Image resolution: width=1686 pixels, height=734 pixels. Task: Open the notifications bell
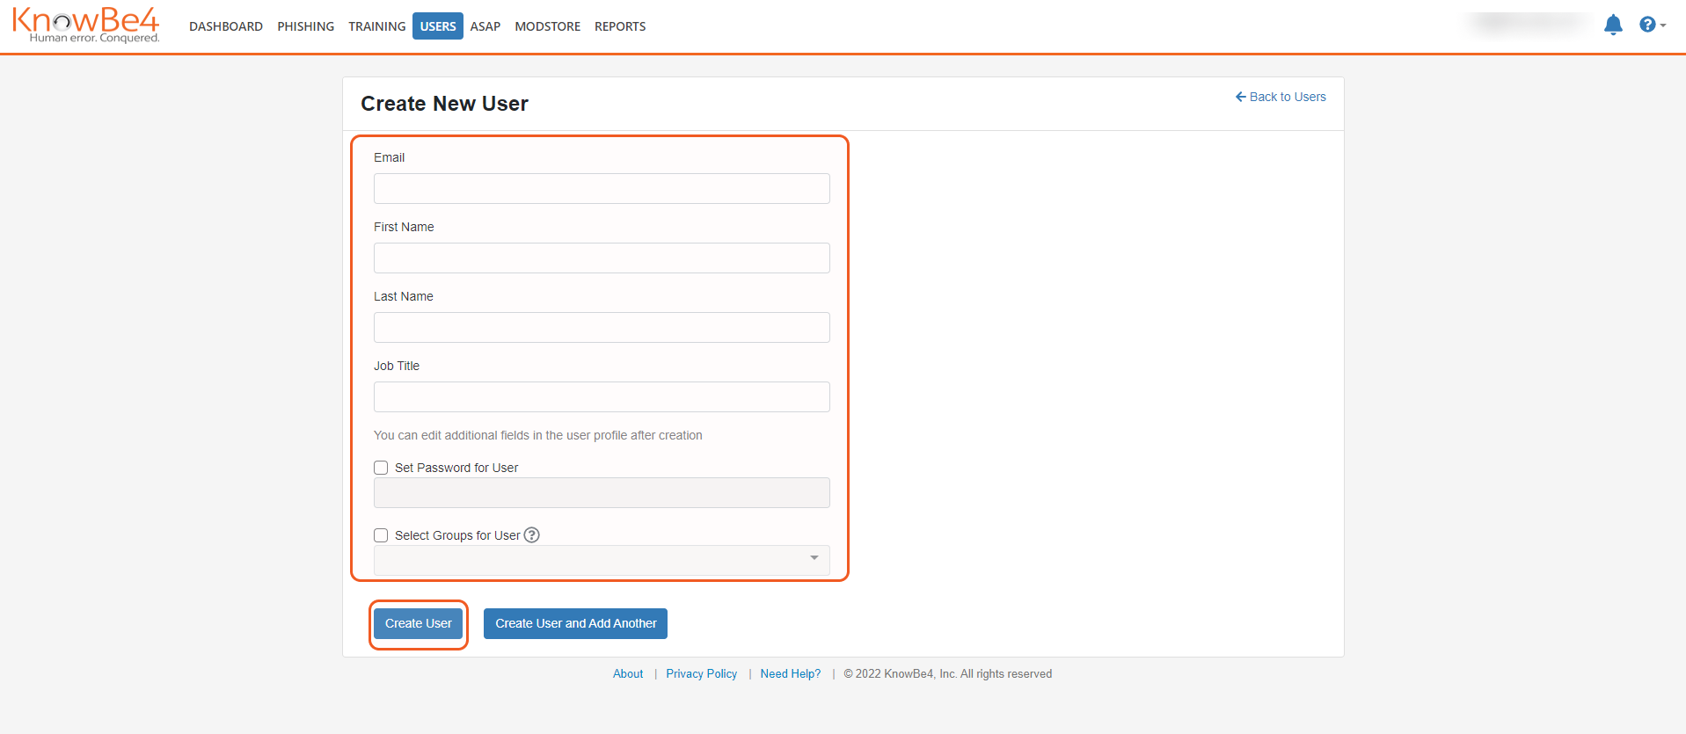pyautogui.click(x=1613, y=25)
